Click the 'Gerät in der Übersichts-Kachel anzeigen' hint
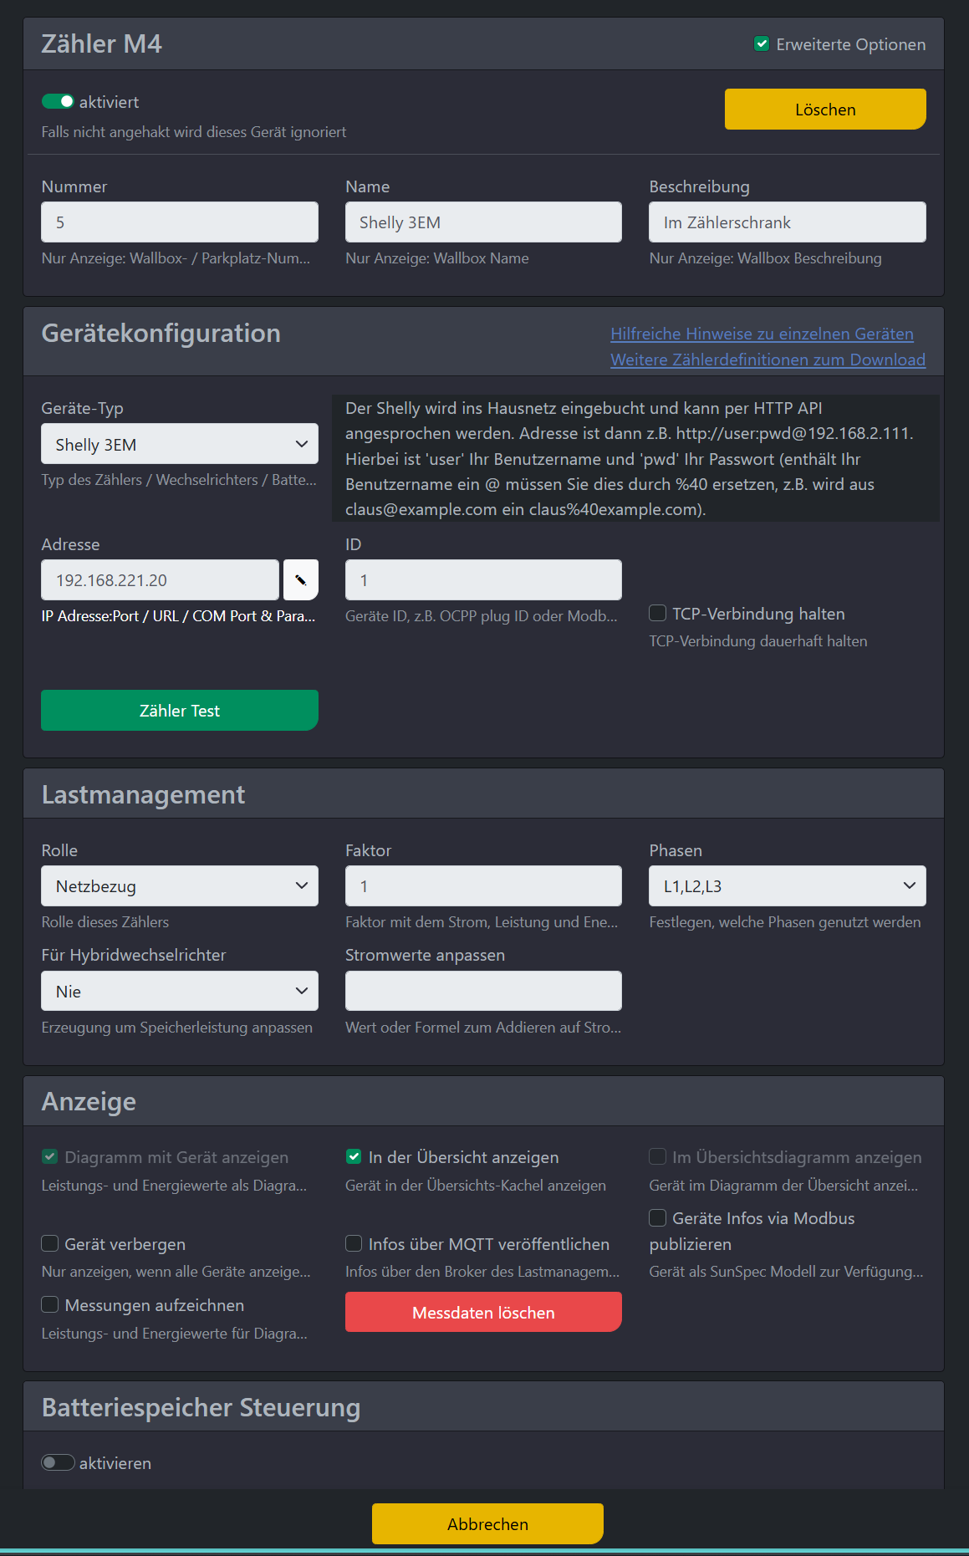Viewport: 969px width, 1556px height. pyautogui.click(x=476, y=1186)
